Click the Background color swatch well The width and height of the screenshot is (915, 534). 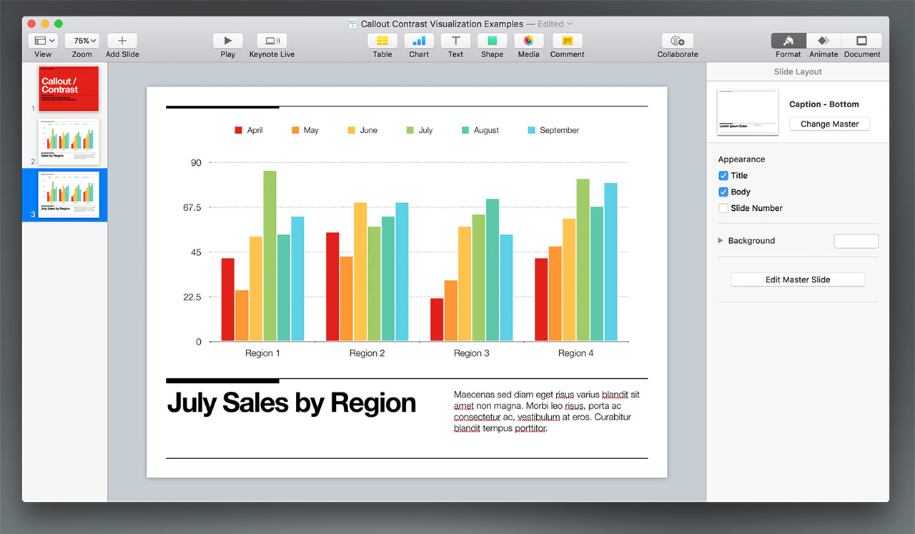click(856, 242)
